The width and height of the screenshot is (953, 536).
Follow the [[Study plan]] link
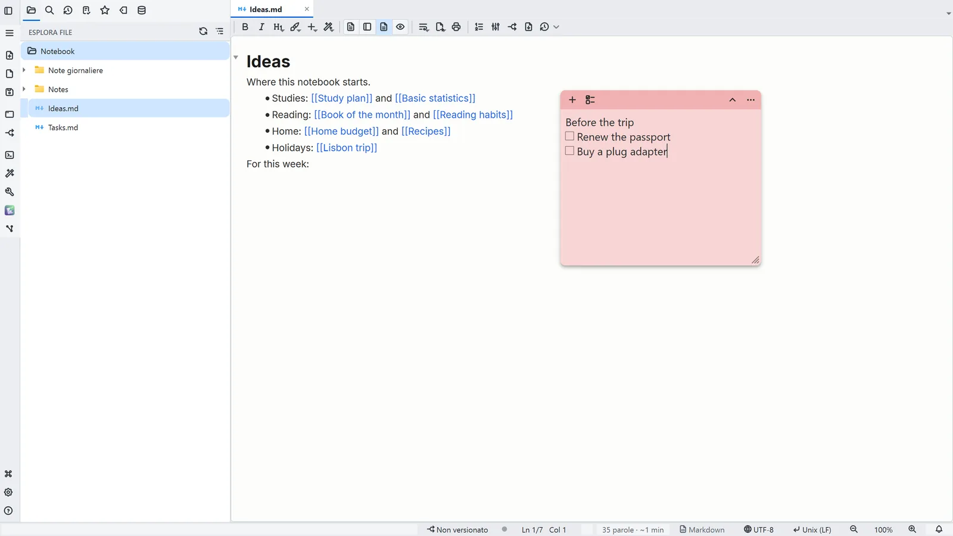pos(342,98)
